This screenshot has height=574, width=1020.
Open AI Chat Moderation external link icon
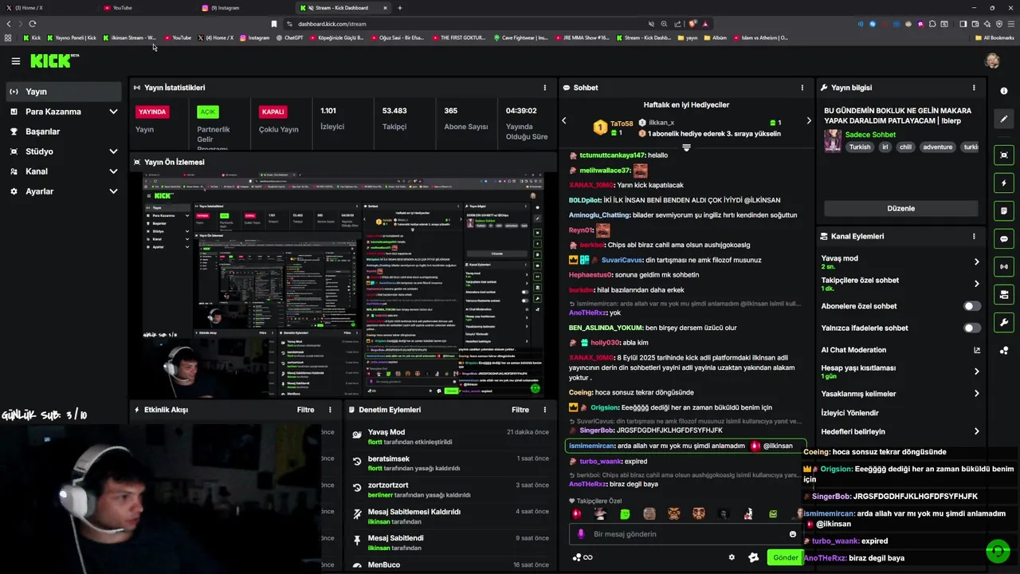[x=977, y=350]
